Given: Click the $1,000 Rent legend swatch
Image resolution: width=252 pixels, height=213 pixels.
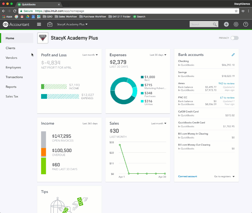Looking at the screenshot, I should pyautogui.click(x=142, y=77).
